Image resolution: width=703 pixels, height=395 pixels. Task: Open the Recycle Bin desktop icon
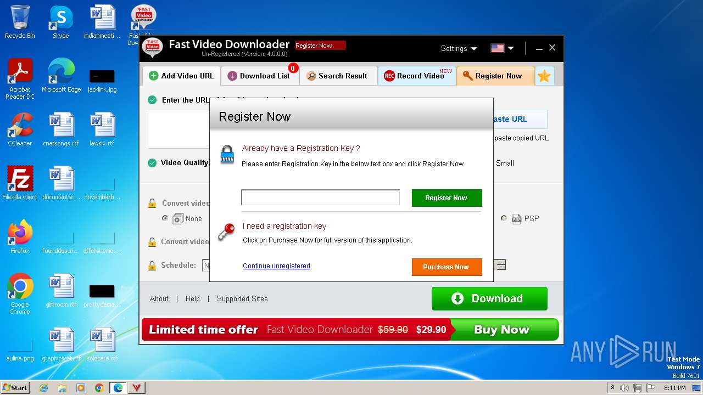click(20, 21)
